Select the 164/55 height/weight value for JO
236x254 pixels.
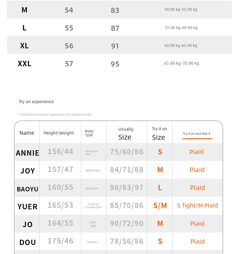pos(60,223)
